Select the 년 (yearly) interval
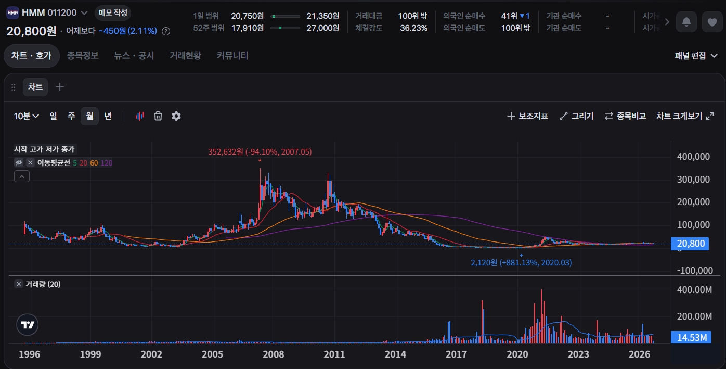The width and height of the screenshot is (726, 369). click(108, 116)
